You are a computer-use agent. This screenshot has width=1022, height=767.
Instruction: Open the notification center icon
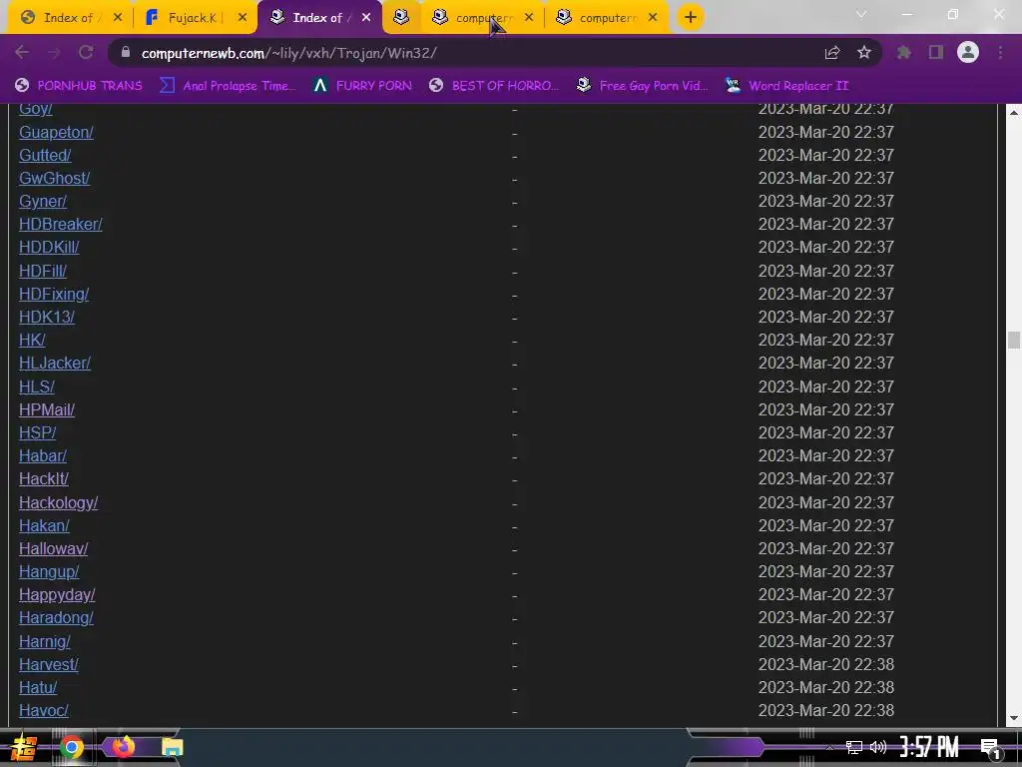(x=990, y=748)
